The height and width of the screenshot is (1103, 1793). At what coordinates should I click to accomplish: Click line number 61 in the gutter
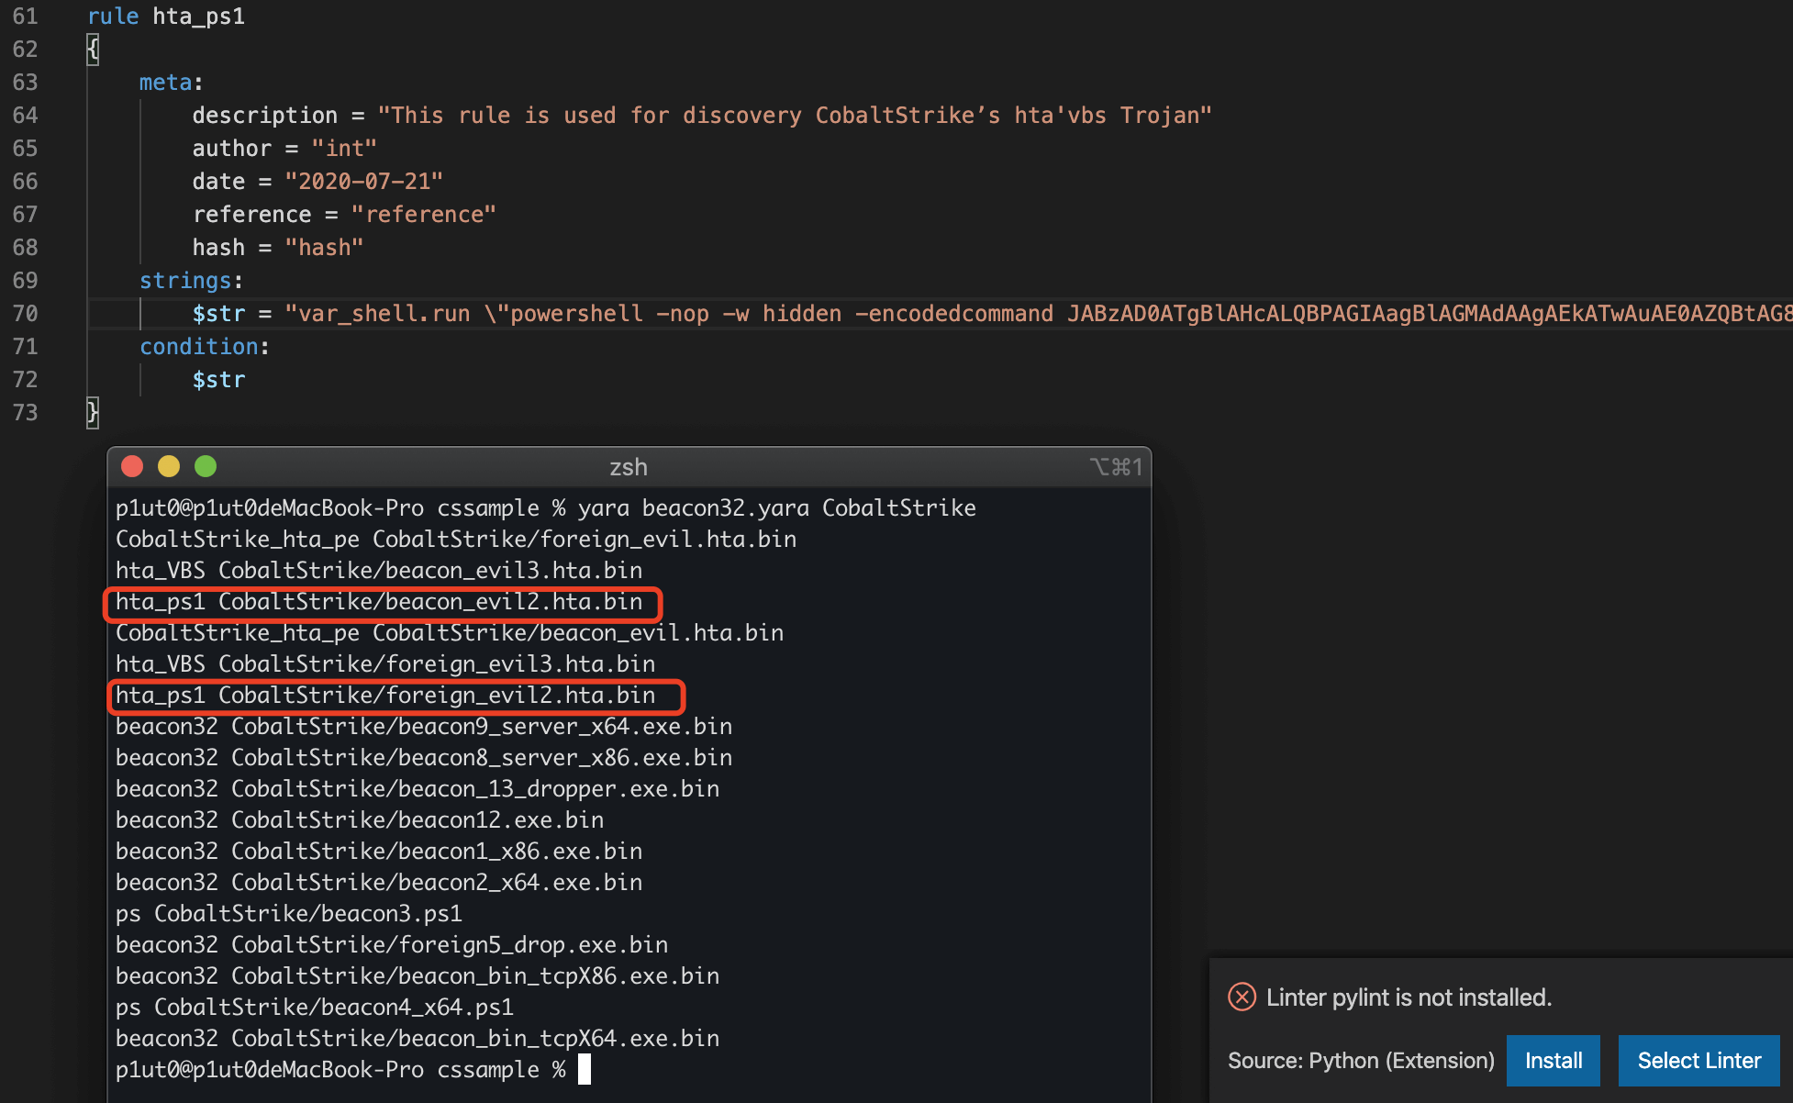[25, 17]
